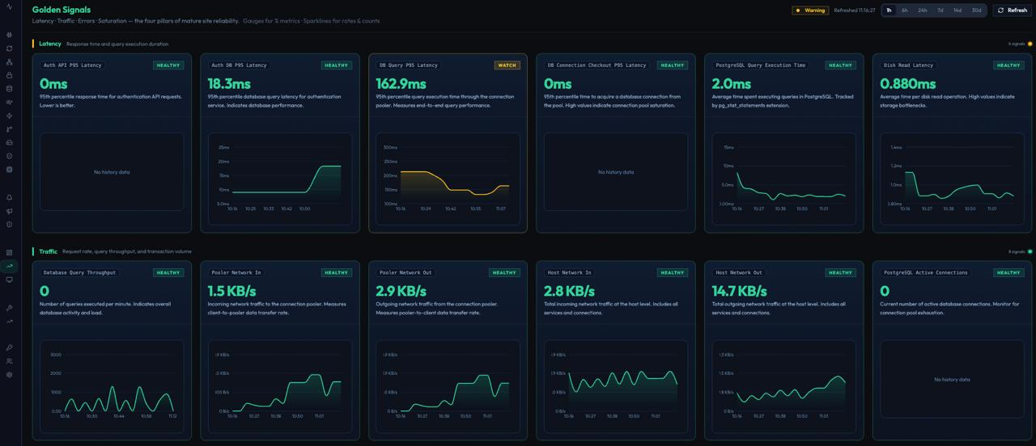Select the 1h time range

point(889,11)
